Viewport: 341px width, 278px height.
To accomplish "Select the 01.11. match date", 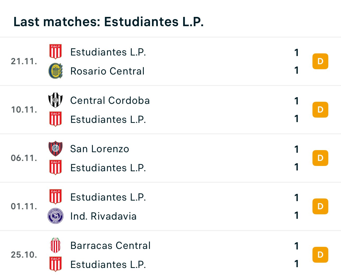I will [x=24, y=206].
